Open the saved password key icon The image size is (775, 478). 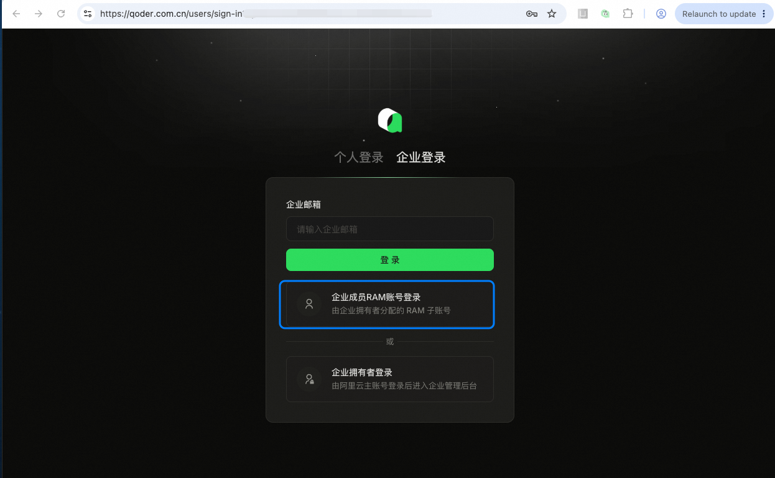tap(532, 14)
